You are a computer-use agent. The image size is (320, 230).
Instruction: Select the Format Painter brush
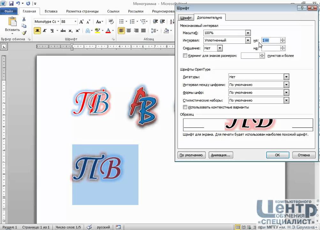tap(24, 33)
